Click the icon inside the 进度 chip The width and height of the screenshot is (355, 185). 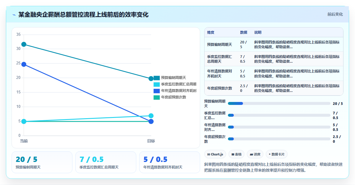coord(252,154)
